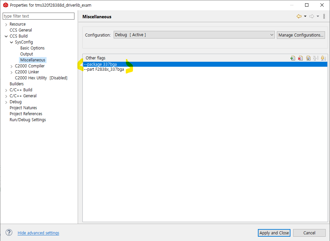Screen dimensions: 330x241
Task: Expand the C2000 Compiler tree node
Action: [x=11, y=66]
